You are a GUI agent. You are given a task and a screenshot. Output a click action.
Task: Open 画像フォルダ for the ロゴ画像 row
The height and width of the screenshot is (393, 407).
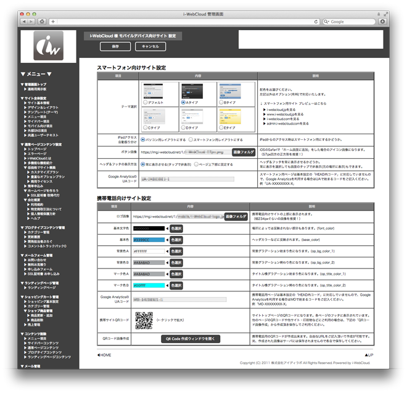pos(236,216)
